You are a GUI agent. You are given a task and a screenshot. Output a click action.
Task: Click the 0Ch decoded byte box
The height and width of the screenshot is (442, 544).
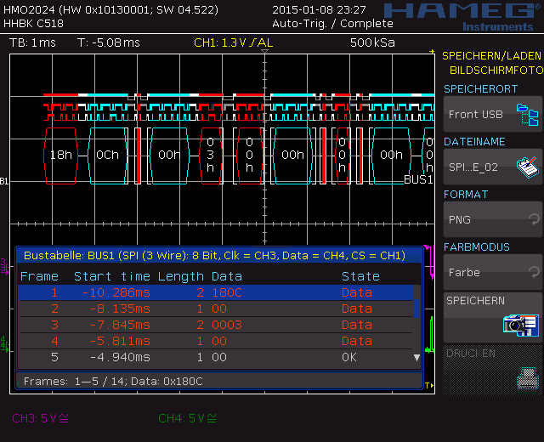point(108,156)
